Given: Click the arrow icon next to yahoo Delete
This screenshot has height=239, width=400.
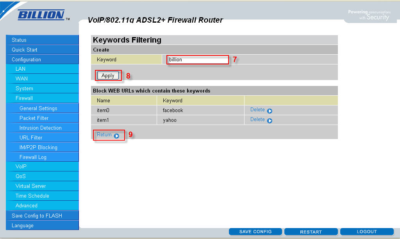Looking at the screenshot, I should coord(270,121).
